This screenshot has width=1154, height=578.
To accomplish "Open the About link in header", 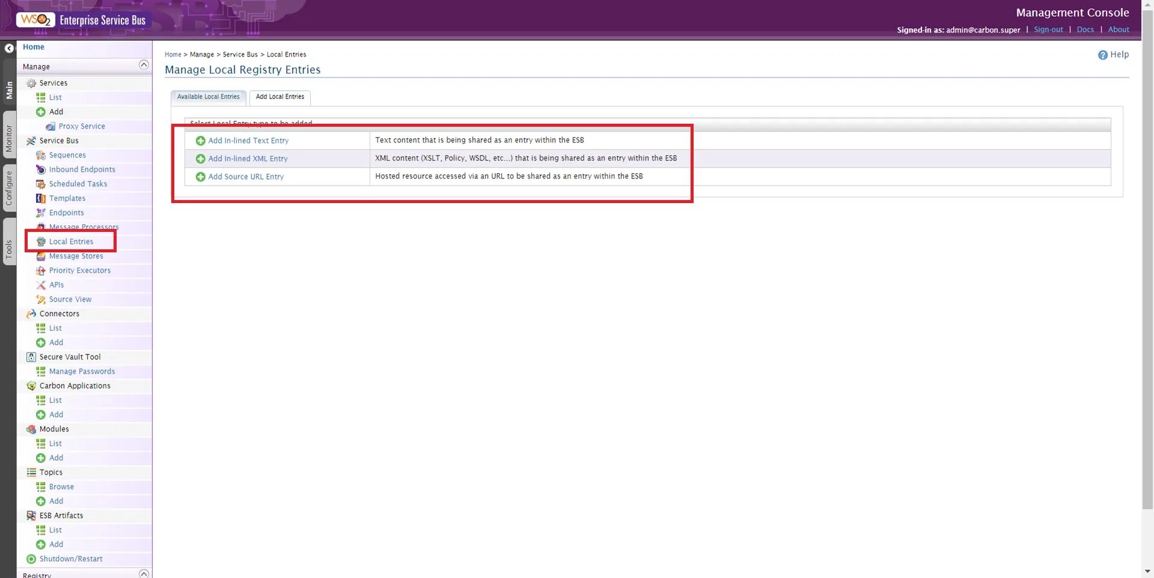I will point(1119,29).
